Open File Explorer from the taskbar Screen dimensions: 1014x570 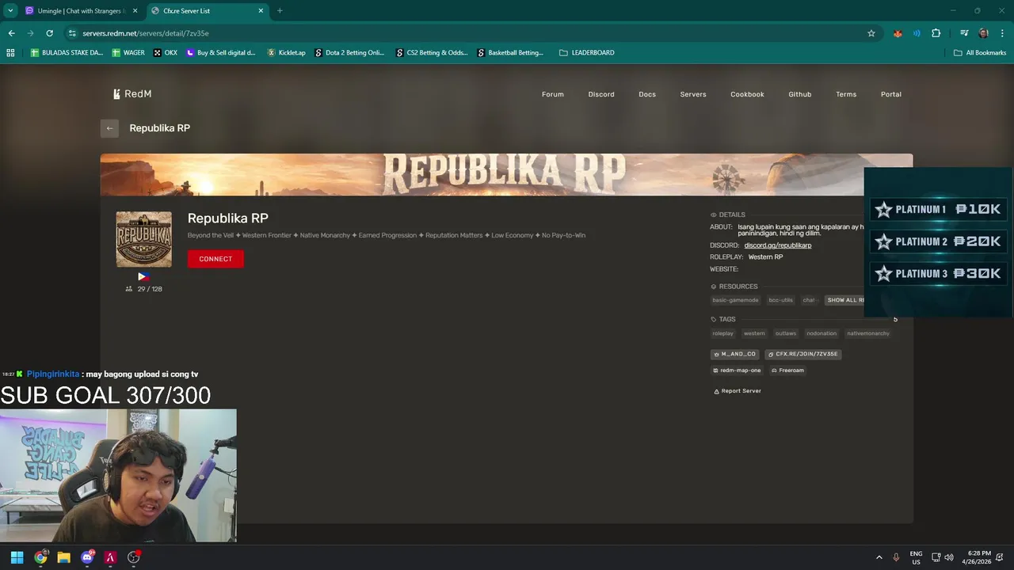click(x=63, y=557)
